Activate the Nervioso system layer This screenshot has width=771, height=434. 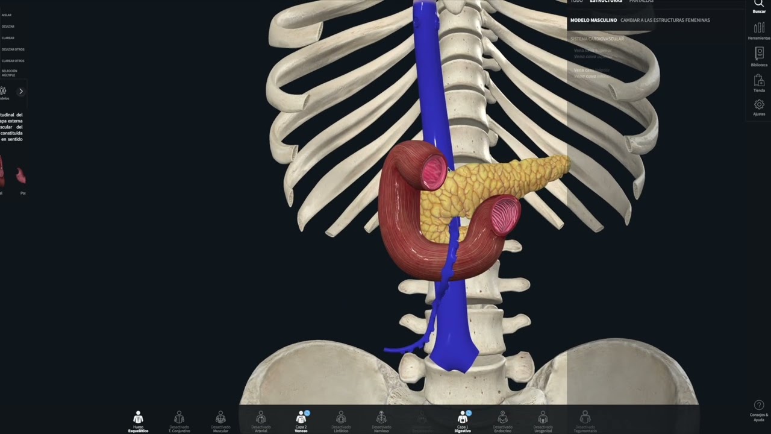381,421
